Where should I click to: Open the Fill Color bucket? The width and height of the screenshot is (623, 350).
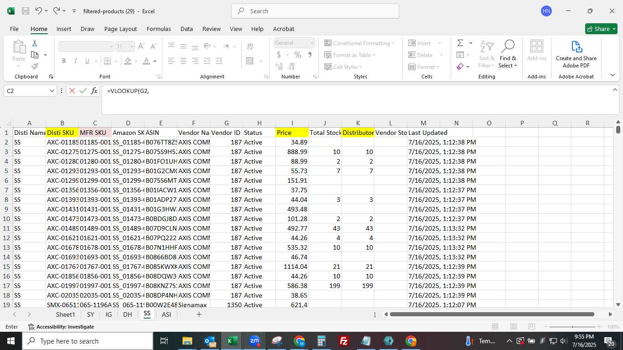[x=128, y=61]
